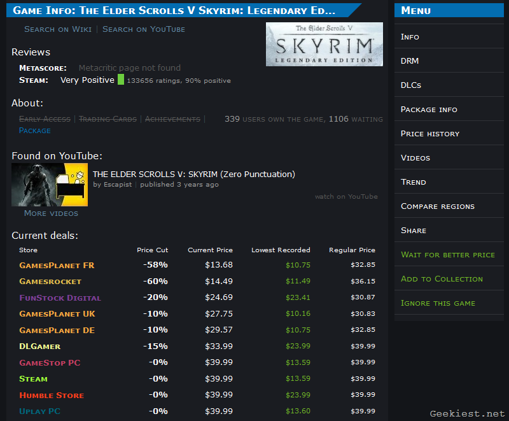Open the Search on YouTube link
This screenshot has width=509, height=421.
143,29
